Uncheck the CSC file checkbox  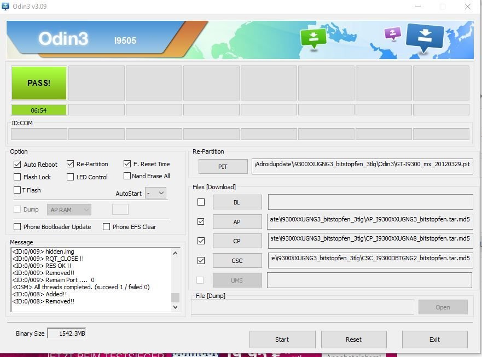pyautogui.click(x=201, y=261)
